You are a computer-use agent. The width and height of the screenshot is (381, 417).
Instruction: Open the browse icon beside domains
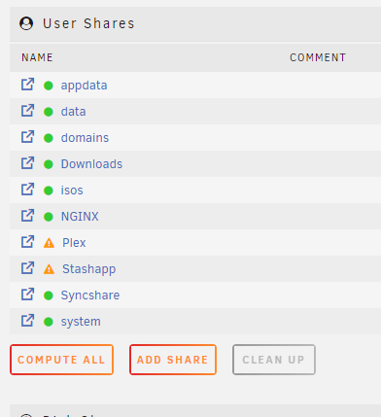27,137
